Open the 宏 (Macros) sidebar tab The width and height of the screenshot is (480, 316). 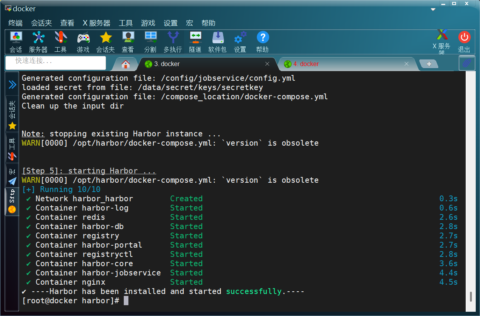12,176
